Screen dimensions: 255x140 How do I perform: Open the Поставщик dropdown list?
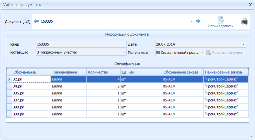tap(125, 53)
